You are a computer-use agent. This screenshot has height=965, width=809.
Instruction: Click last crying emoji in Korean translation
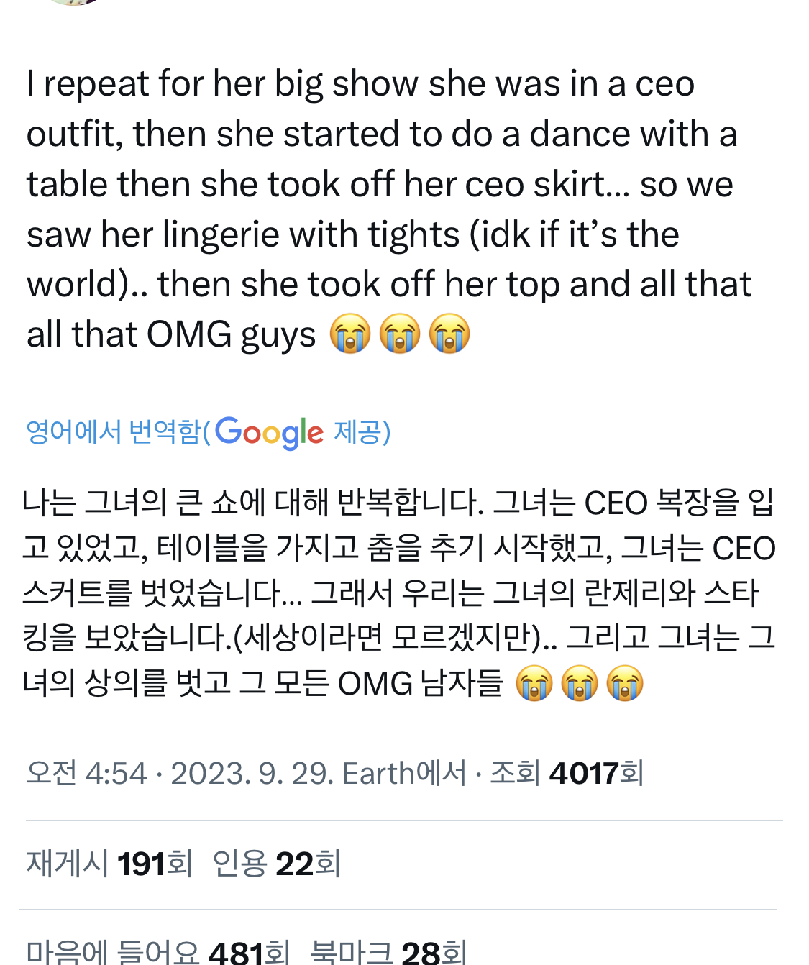[625, 683]
